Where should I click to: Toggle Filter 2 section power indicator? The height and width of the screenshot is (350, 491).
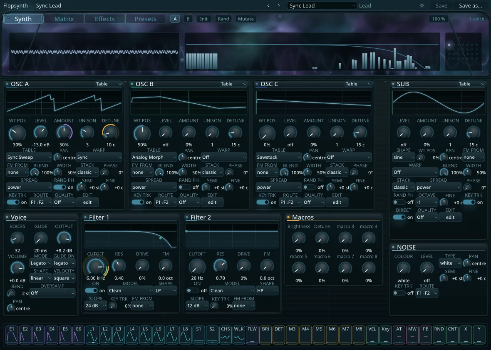(x=187, y=217)
